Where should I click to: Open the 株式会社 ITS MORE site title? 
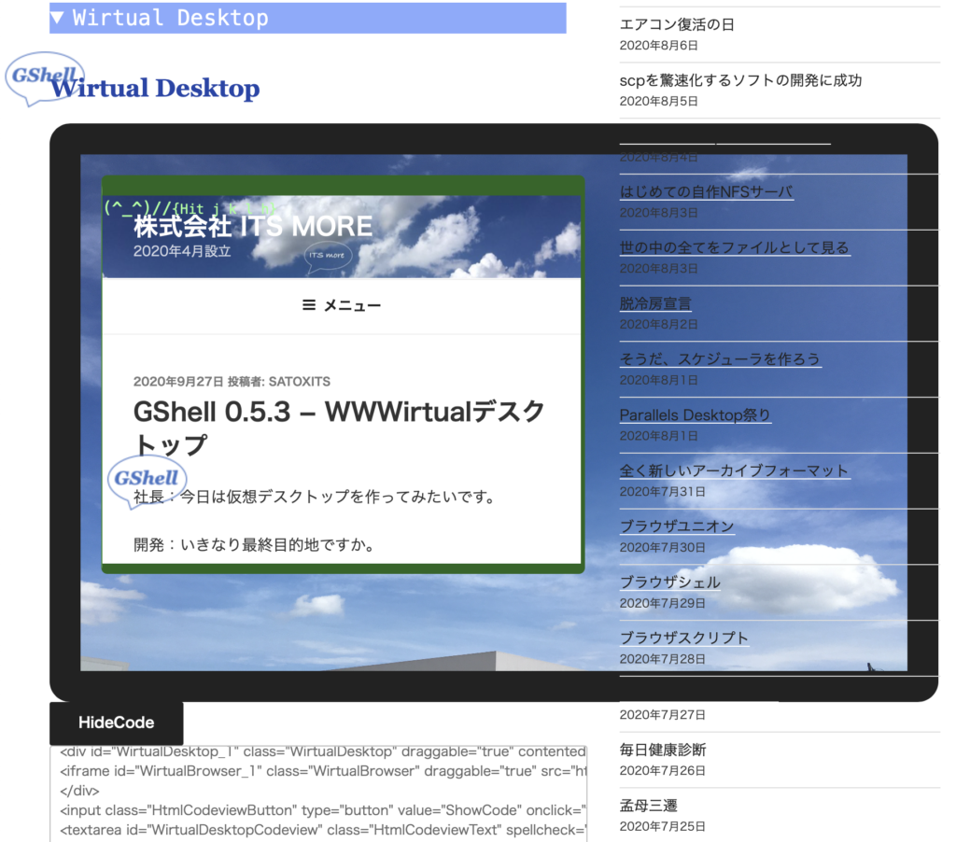tap(252, 226)
